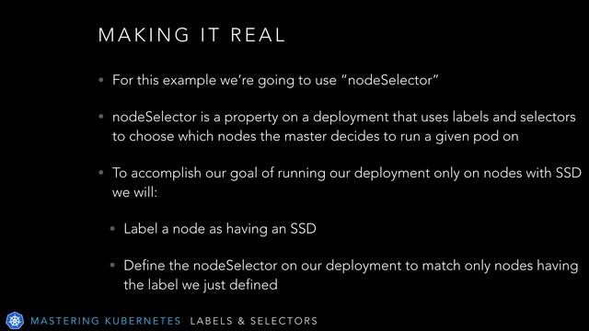
Task: Click the sub-bullet dot before 'Label a node'
Action: (x=112, y=228)
